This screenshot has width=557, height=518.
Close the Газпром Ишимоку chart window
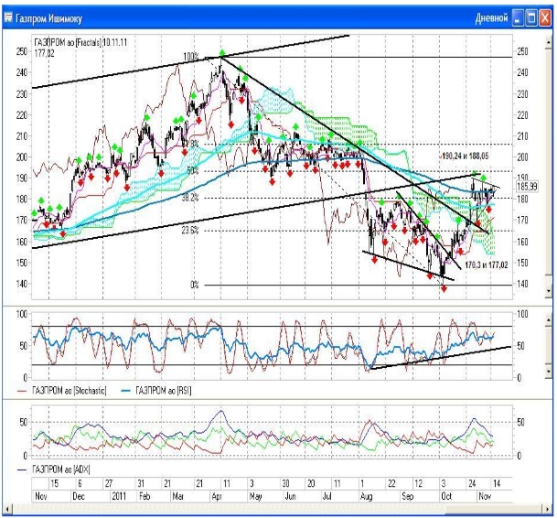click(x=545, y=17)
